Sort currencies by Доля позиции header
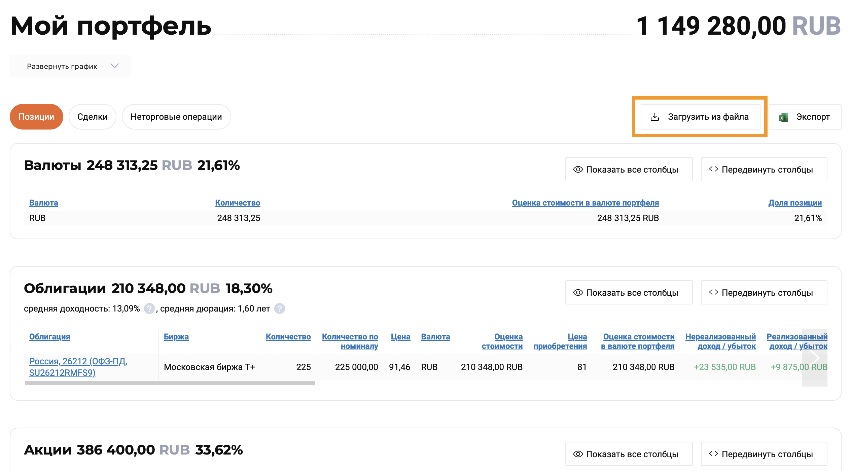This screenshot has width=850, height=471. click(x=795, y=203)
